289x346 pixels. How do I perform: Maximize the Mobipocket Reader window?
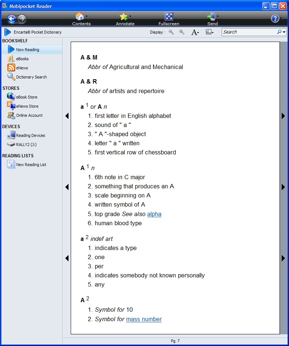point(274,6)
